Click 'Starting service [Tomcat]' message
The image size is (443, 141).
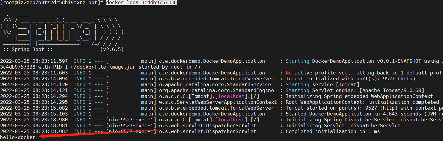pyautogui.click(x=323, y=85)
